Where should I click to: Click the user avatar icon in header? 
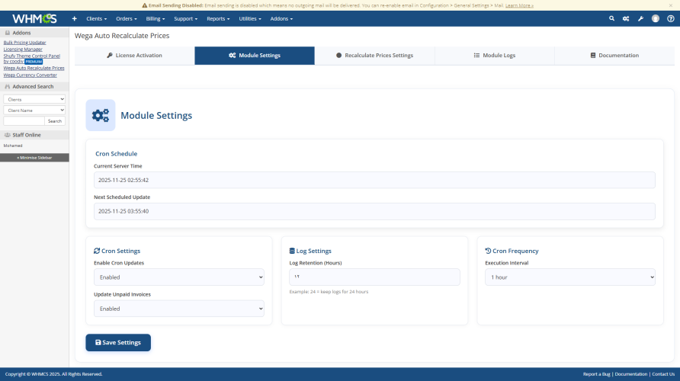(655, 18)
